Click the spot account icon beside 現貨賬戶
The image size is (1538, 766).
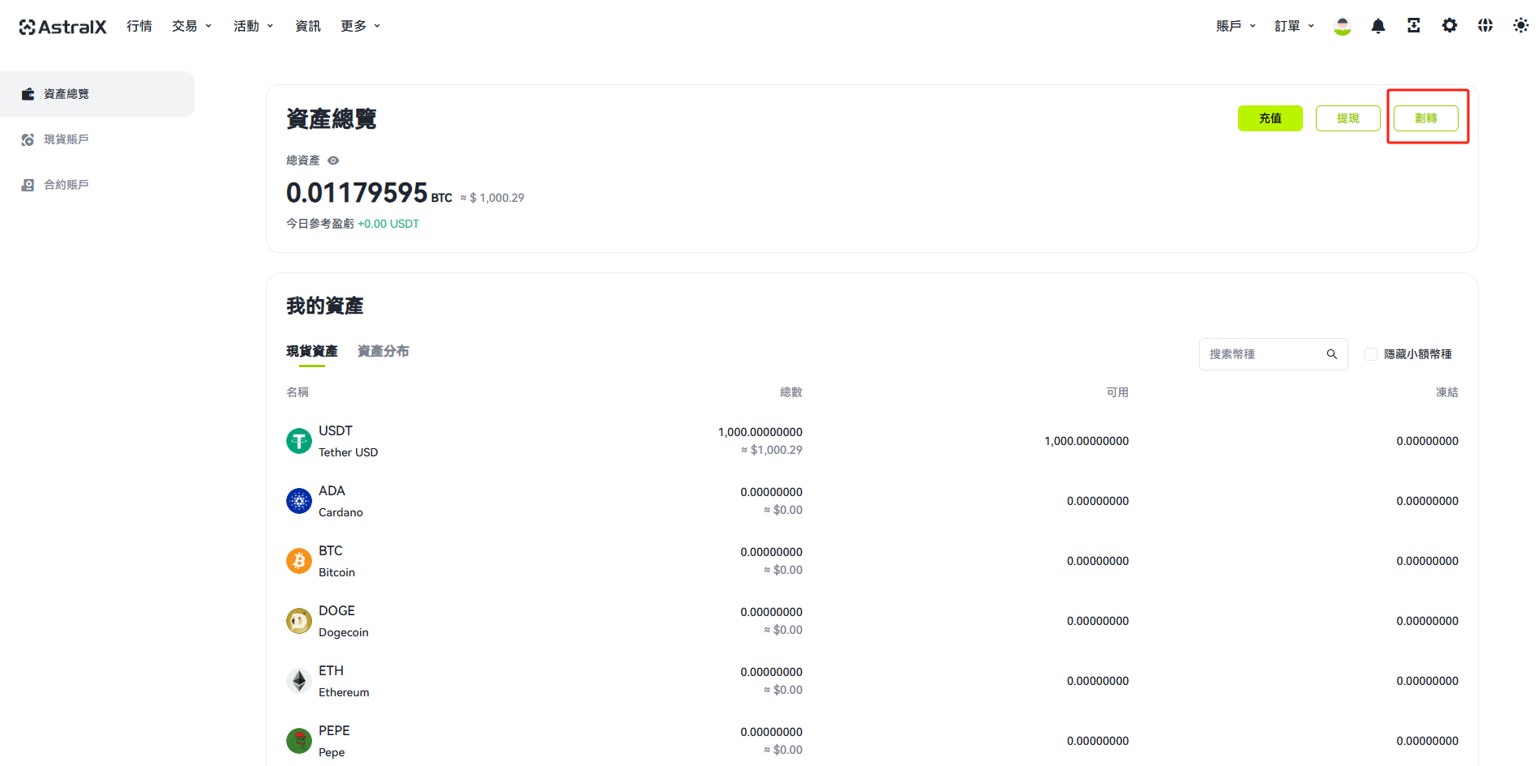[28, 139]
